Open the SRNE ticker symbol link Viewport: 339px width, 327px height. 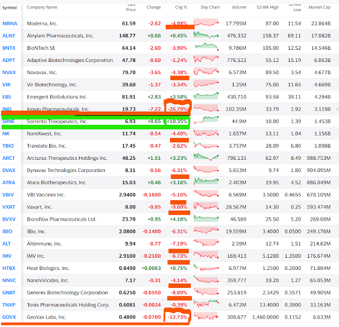[x=8, y=121]
